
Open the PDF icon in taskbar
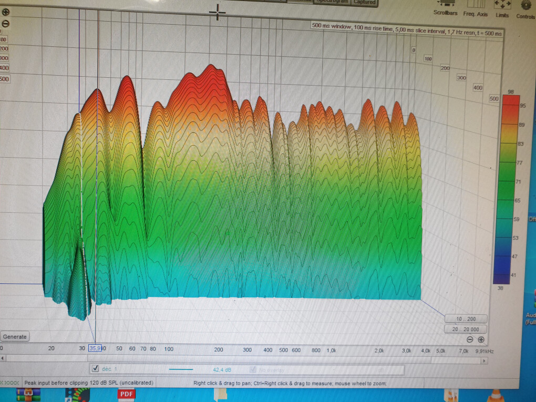(x=127, y=394)
